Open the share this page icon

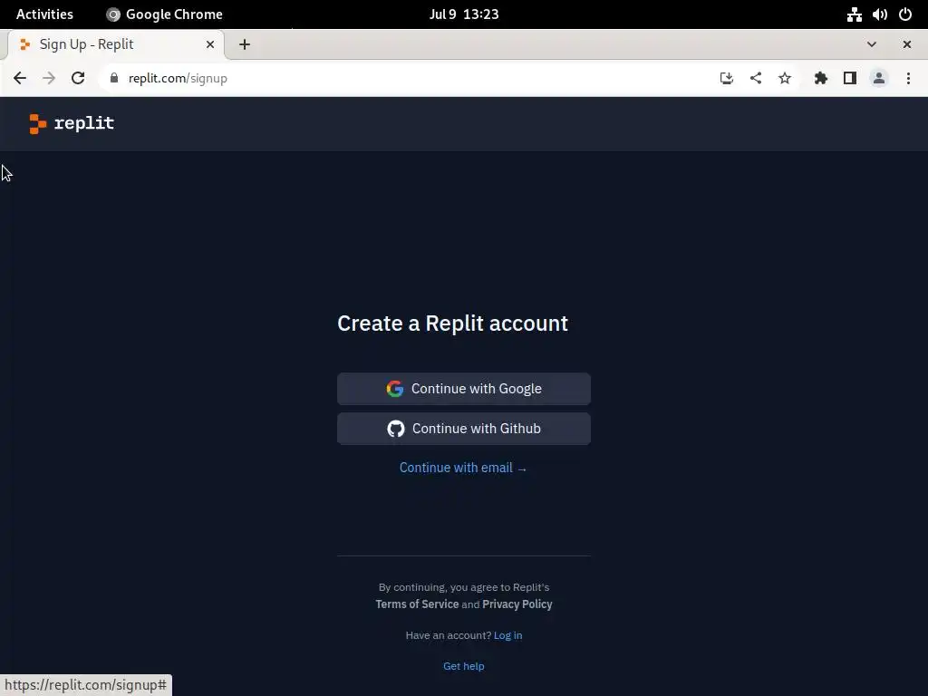755,78
